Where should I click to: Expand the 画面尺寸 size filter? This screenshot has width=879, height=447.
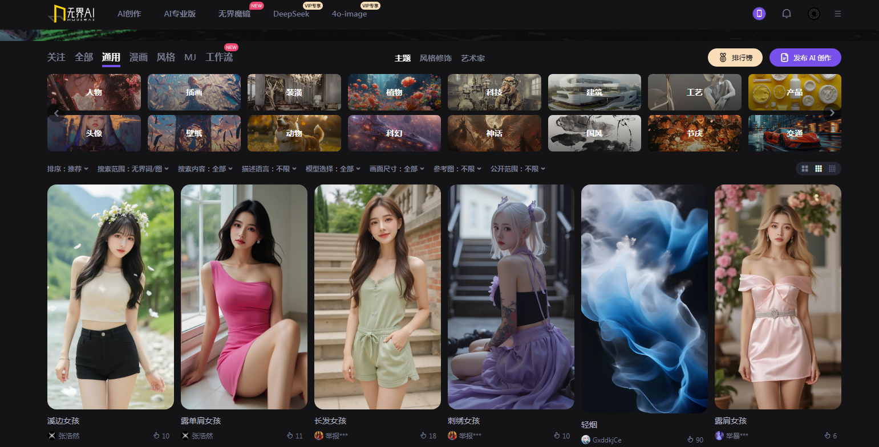tap(396, 169)
